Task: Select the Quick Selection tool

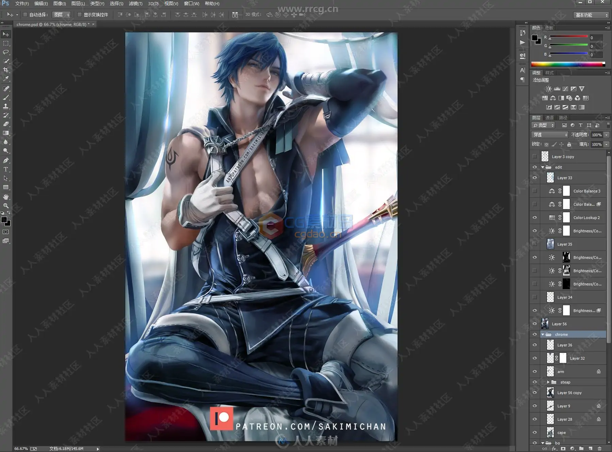Action: coord(6,61)
